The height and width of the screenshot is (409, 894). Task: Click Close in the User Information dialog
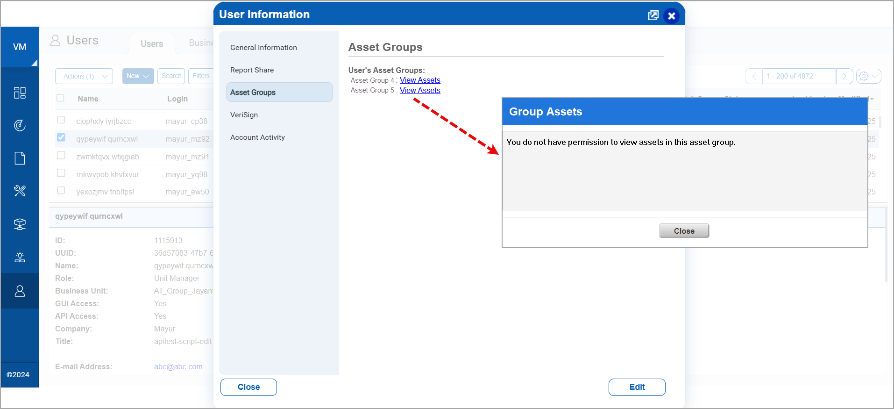tap(248, 387)
